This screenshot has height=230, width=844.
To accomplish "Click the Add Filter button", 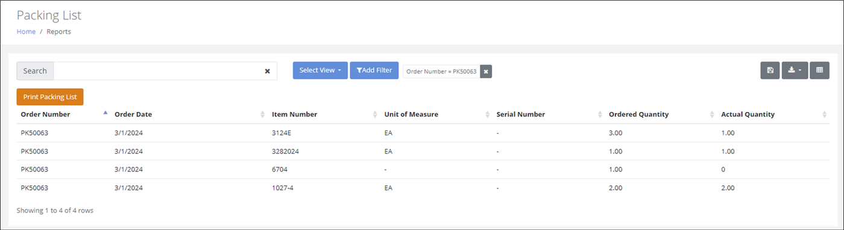I will point(374,70).
